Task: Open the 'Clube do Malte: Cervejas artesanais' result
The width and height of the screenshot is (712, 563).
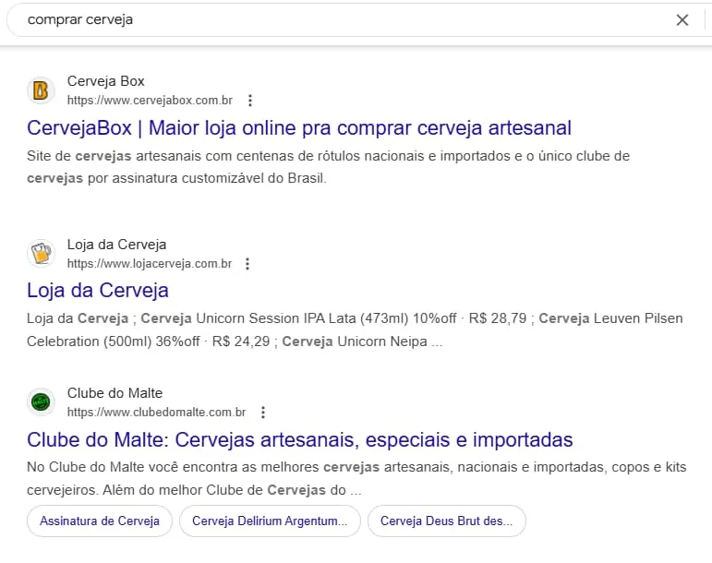Action: pos(300,439)
